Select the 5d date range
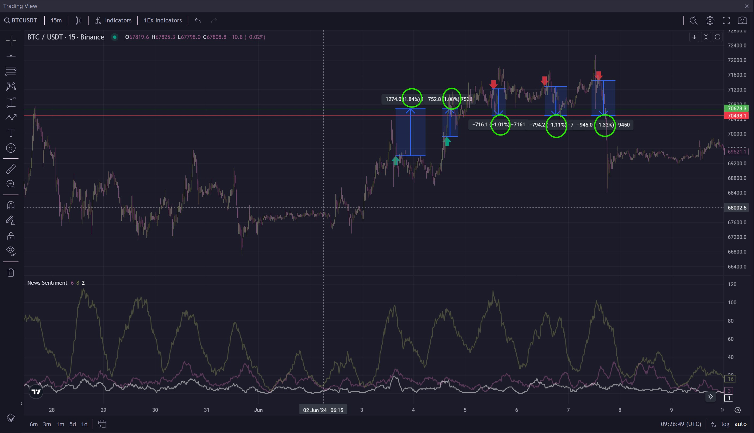 click(73, 424)
